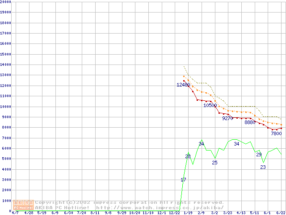Click the impress corporation copyright text
The image size is (286, 215).
point(130,202)
